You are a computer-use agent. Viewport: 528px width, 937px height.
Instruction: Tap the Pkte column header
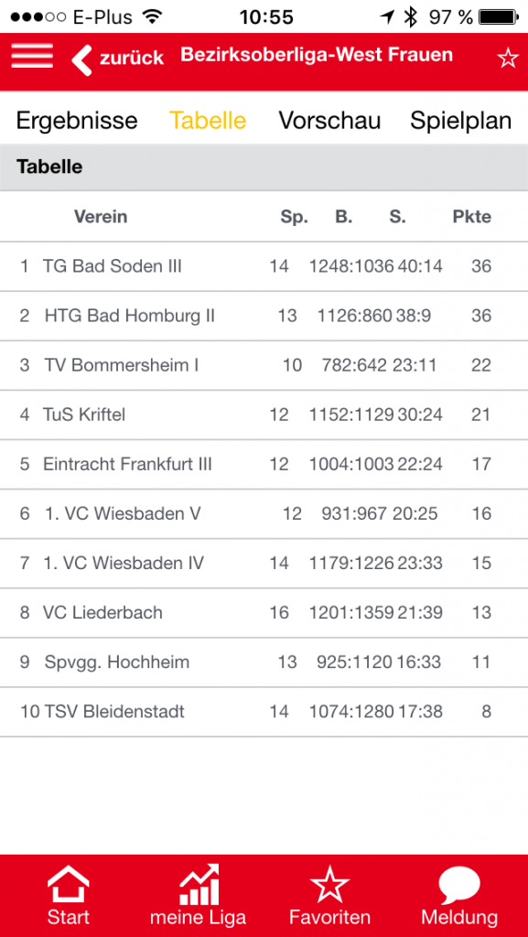(x=472, y=216)
